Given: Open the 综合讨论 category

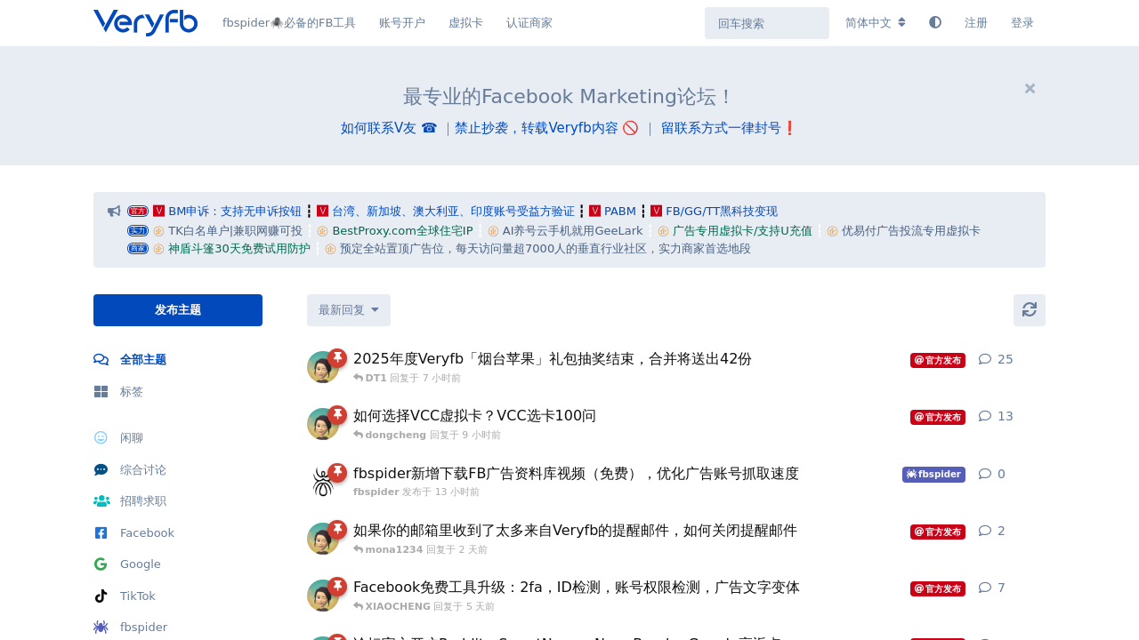Looking at the screenshot, I should click(x=143, y=470).
